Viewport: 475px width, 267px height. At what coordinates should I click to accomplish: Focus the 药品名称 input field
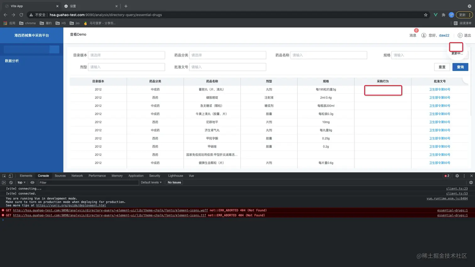click(329, 55)
